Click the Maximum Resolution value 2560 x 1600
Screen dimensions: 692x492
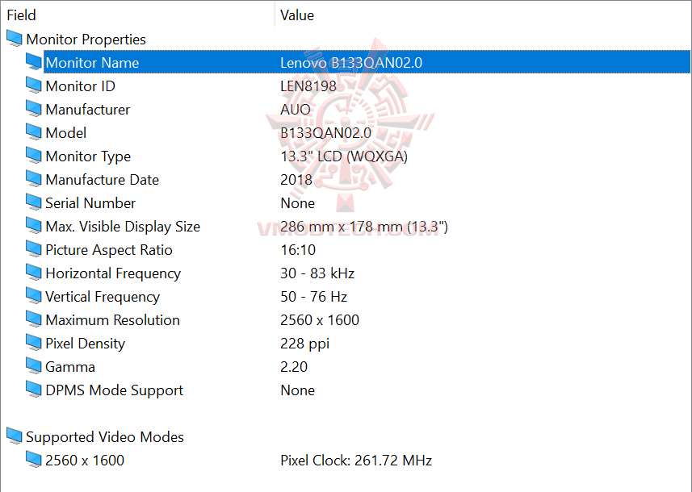(x=320, y=319)
